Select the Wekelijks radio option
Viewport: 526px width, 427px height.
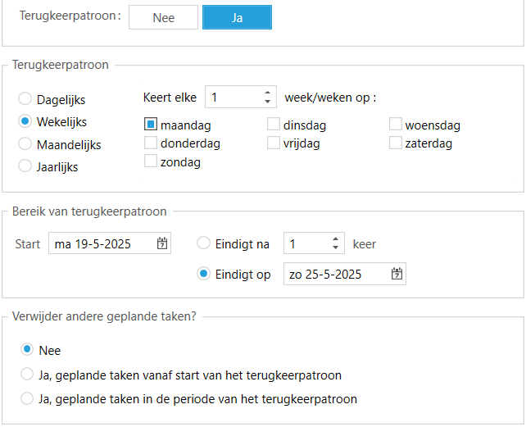(25, 121)
